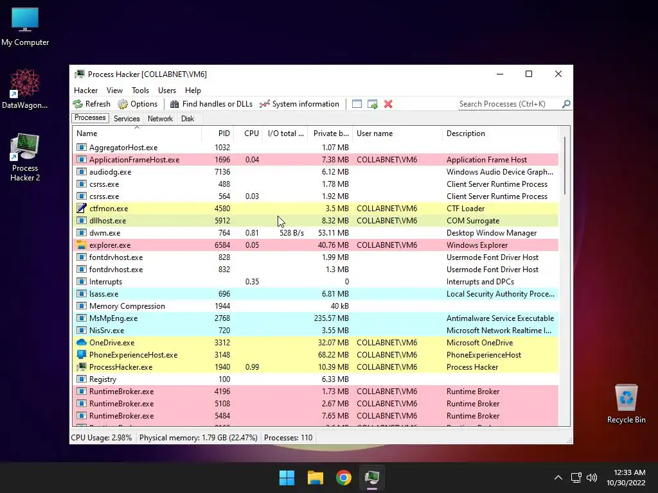The height and width of the screenshot is (493, 658).
Task: Open the View menu
Action: tap(114, 90)
